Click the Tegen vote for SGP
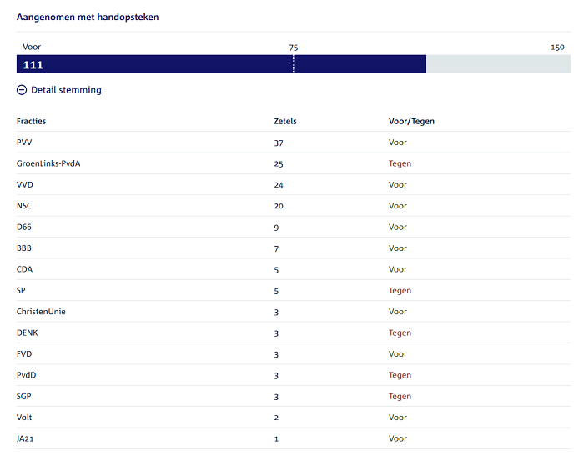Image resolution: width=584 pixels, height=461 pixels. pos(400,396)
